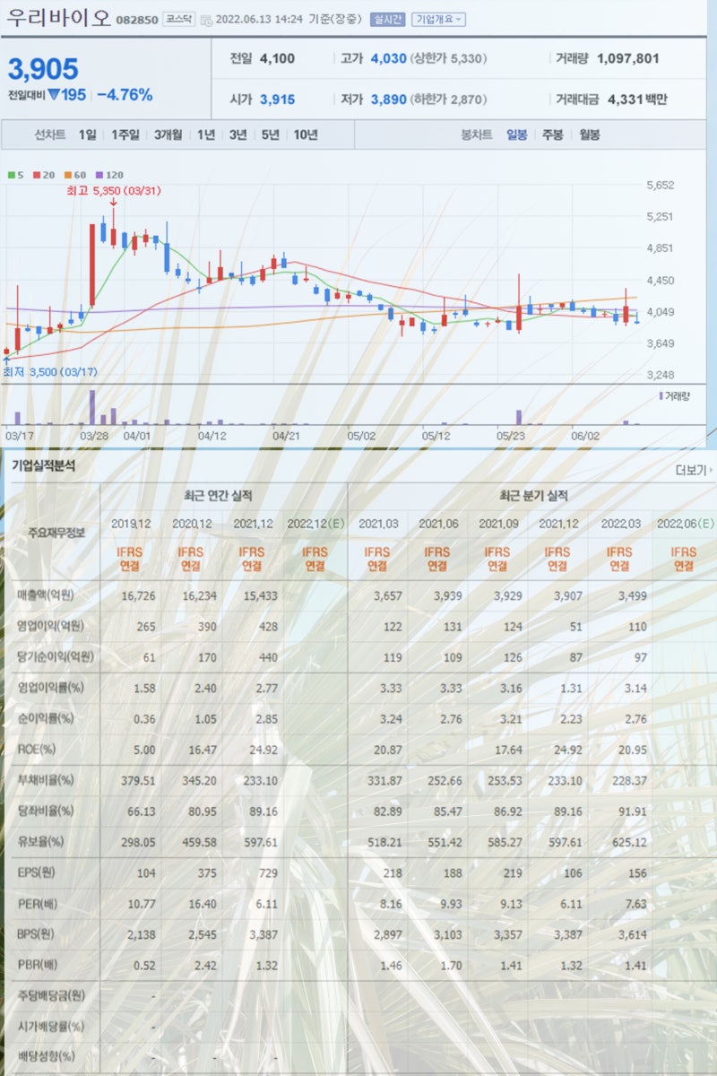Click the 2019.12 매출액 value 16,726
The image size is (717, 1076).
[x=137, y=595]
